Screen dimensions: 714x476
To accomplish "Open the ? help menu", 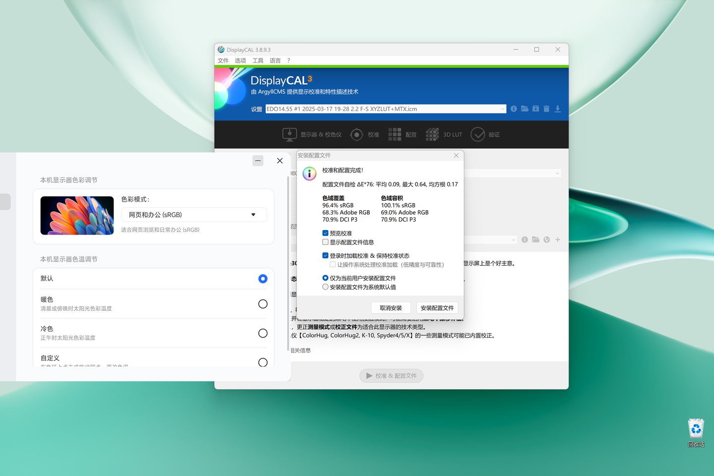I will pyautogui.click(x=289, y=60).
